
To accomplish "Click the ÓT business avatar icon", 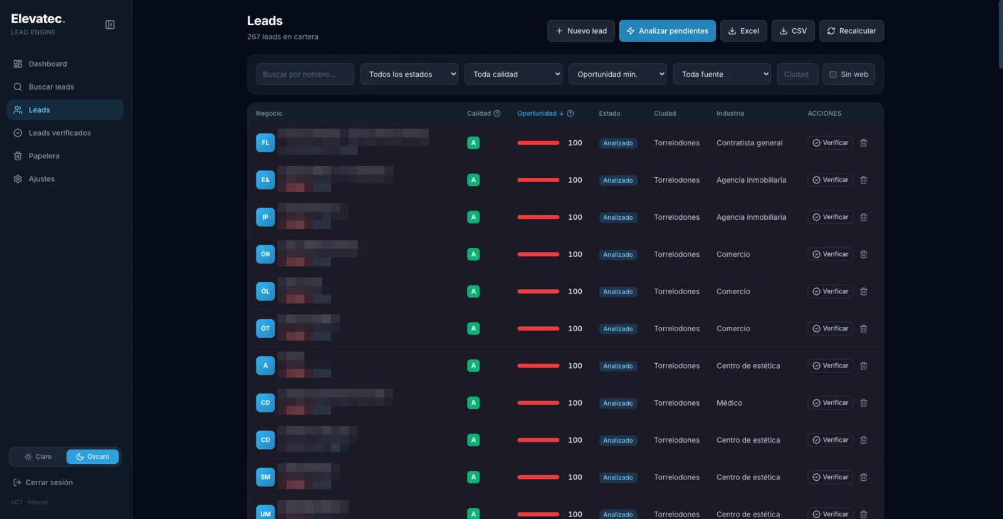I will 265,329.
